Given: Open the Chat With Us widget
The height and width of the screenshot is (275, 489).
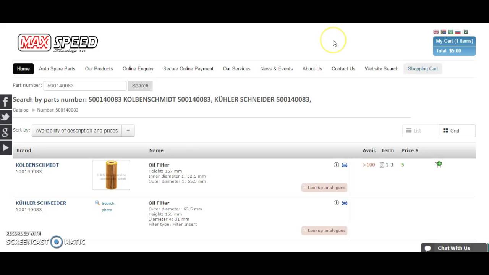Looking at the screenshot, I should point(454,248).
